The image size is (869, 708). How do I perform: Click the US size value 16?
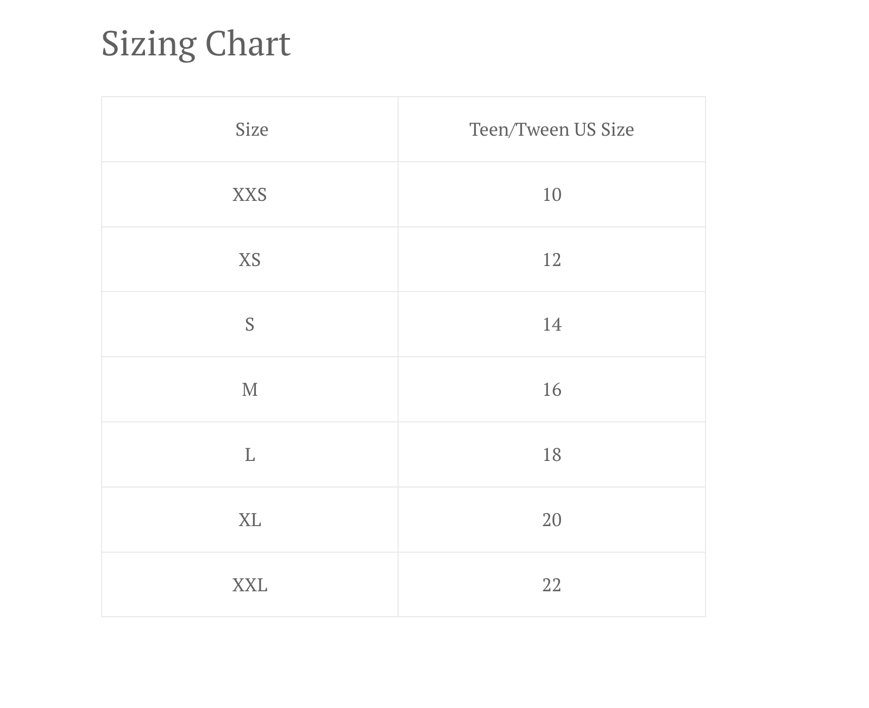(x=552, y=390)
